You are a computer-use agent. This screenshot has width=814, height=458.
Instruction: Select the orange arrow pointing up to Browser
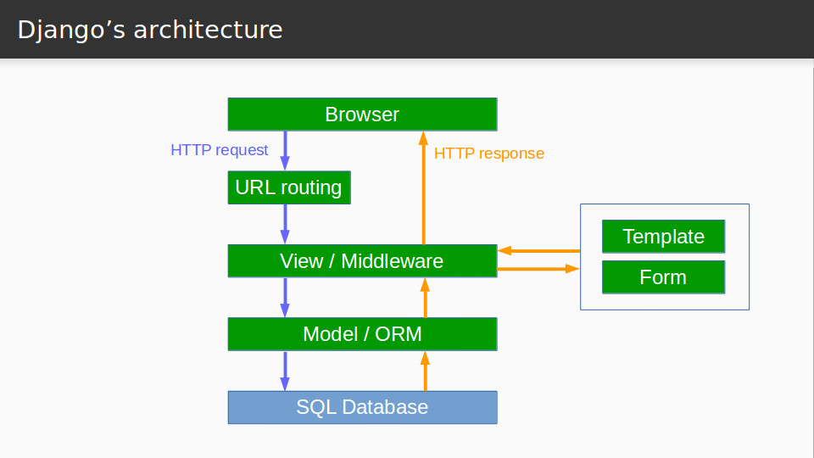click(424, 188)
